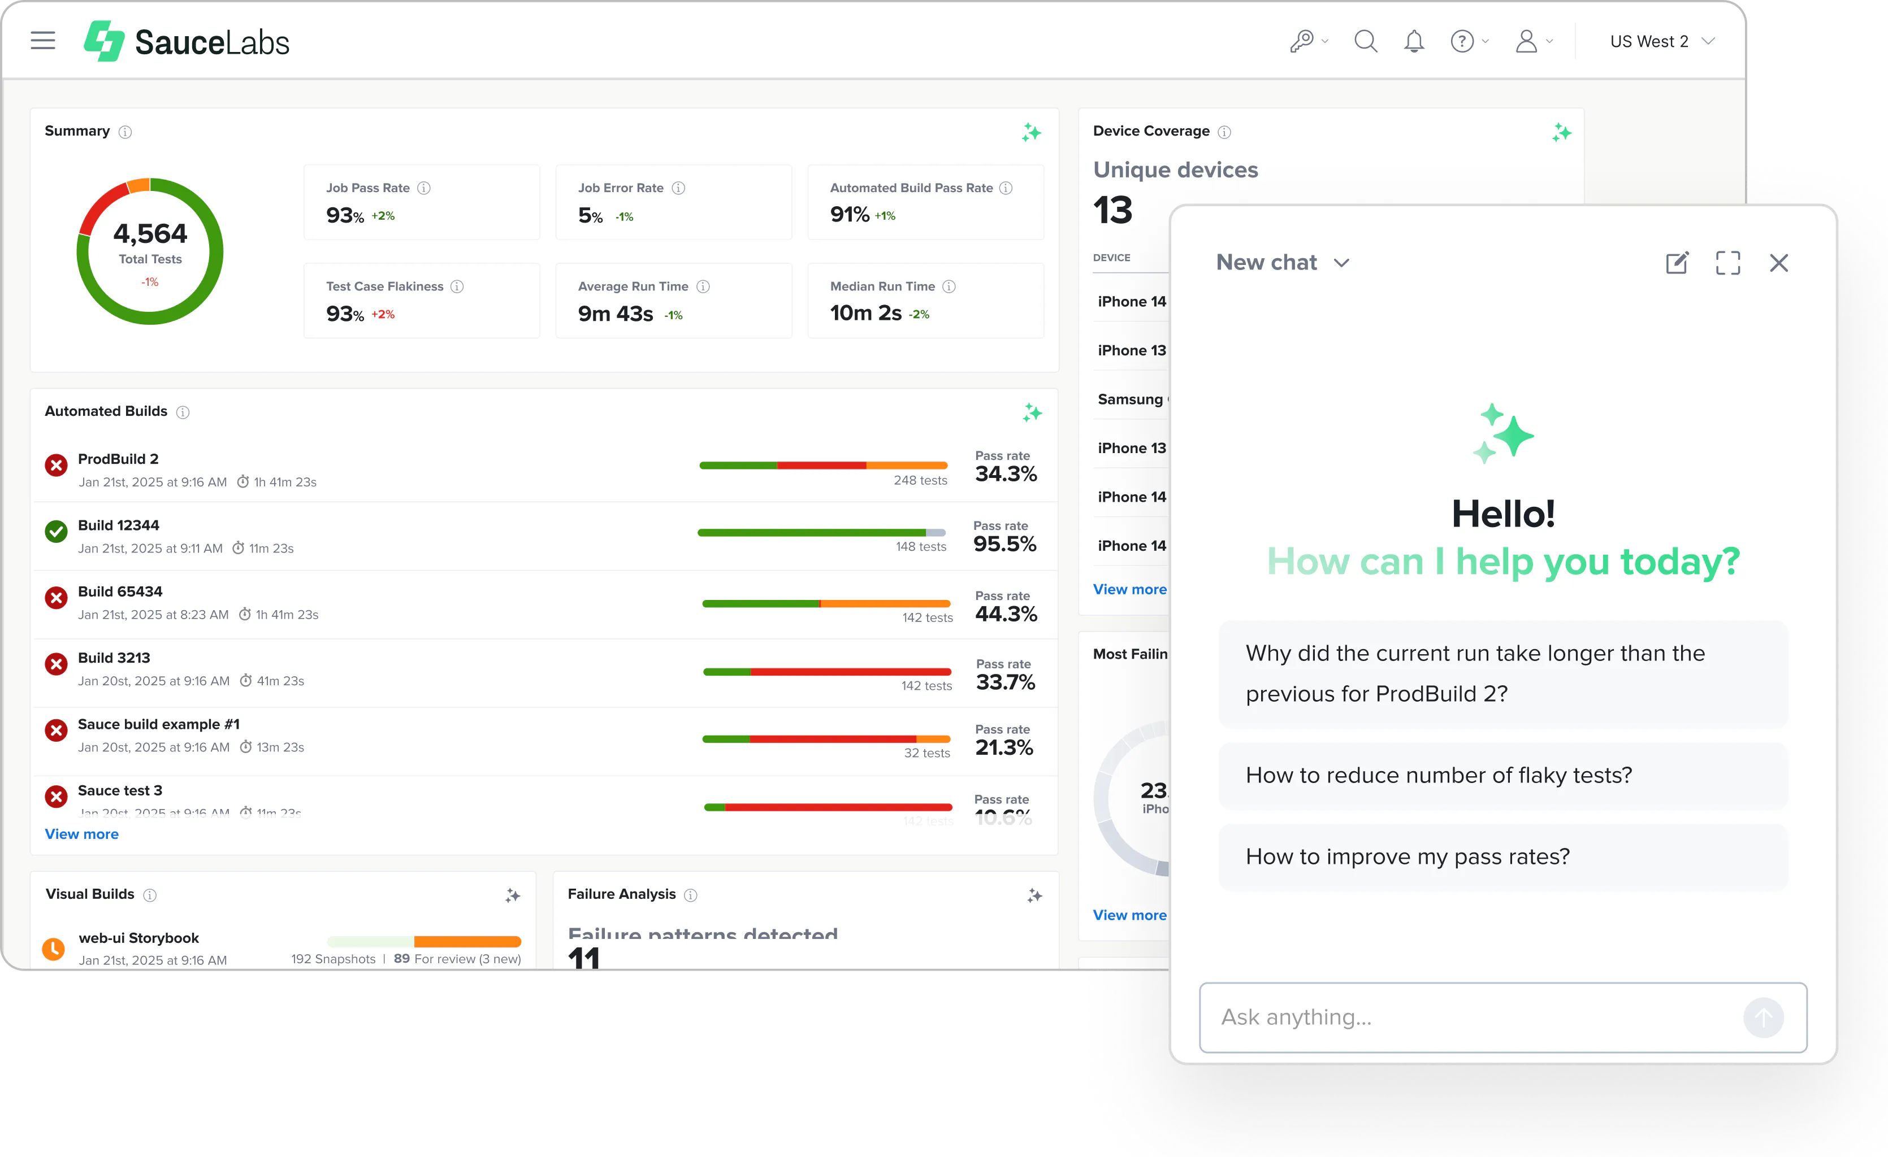This screenshot has height=1157, width=1888.
Task: Click the search magnifier icon
Action: 1366,41
